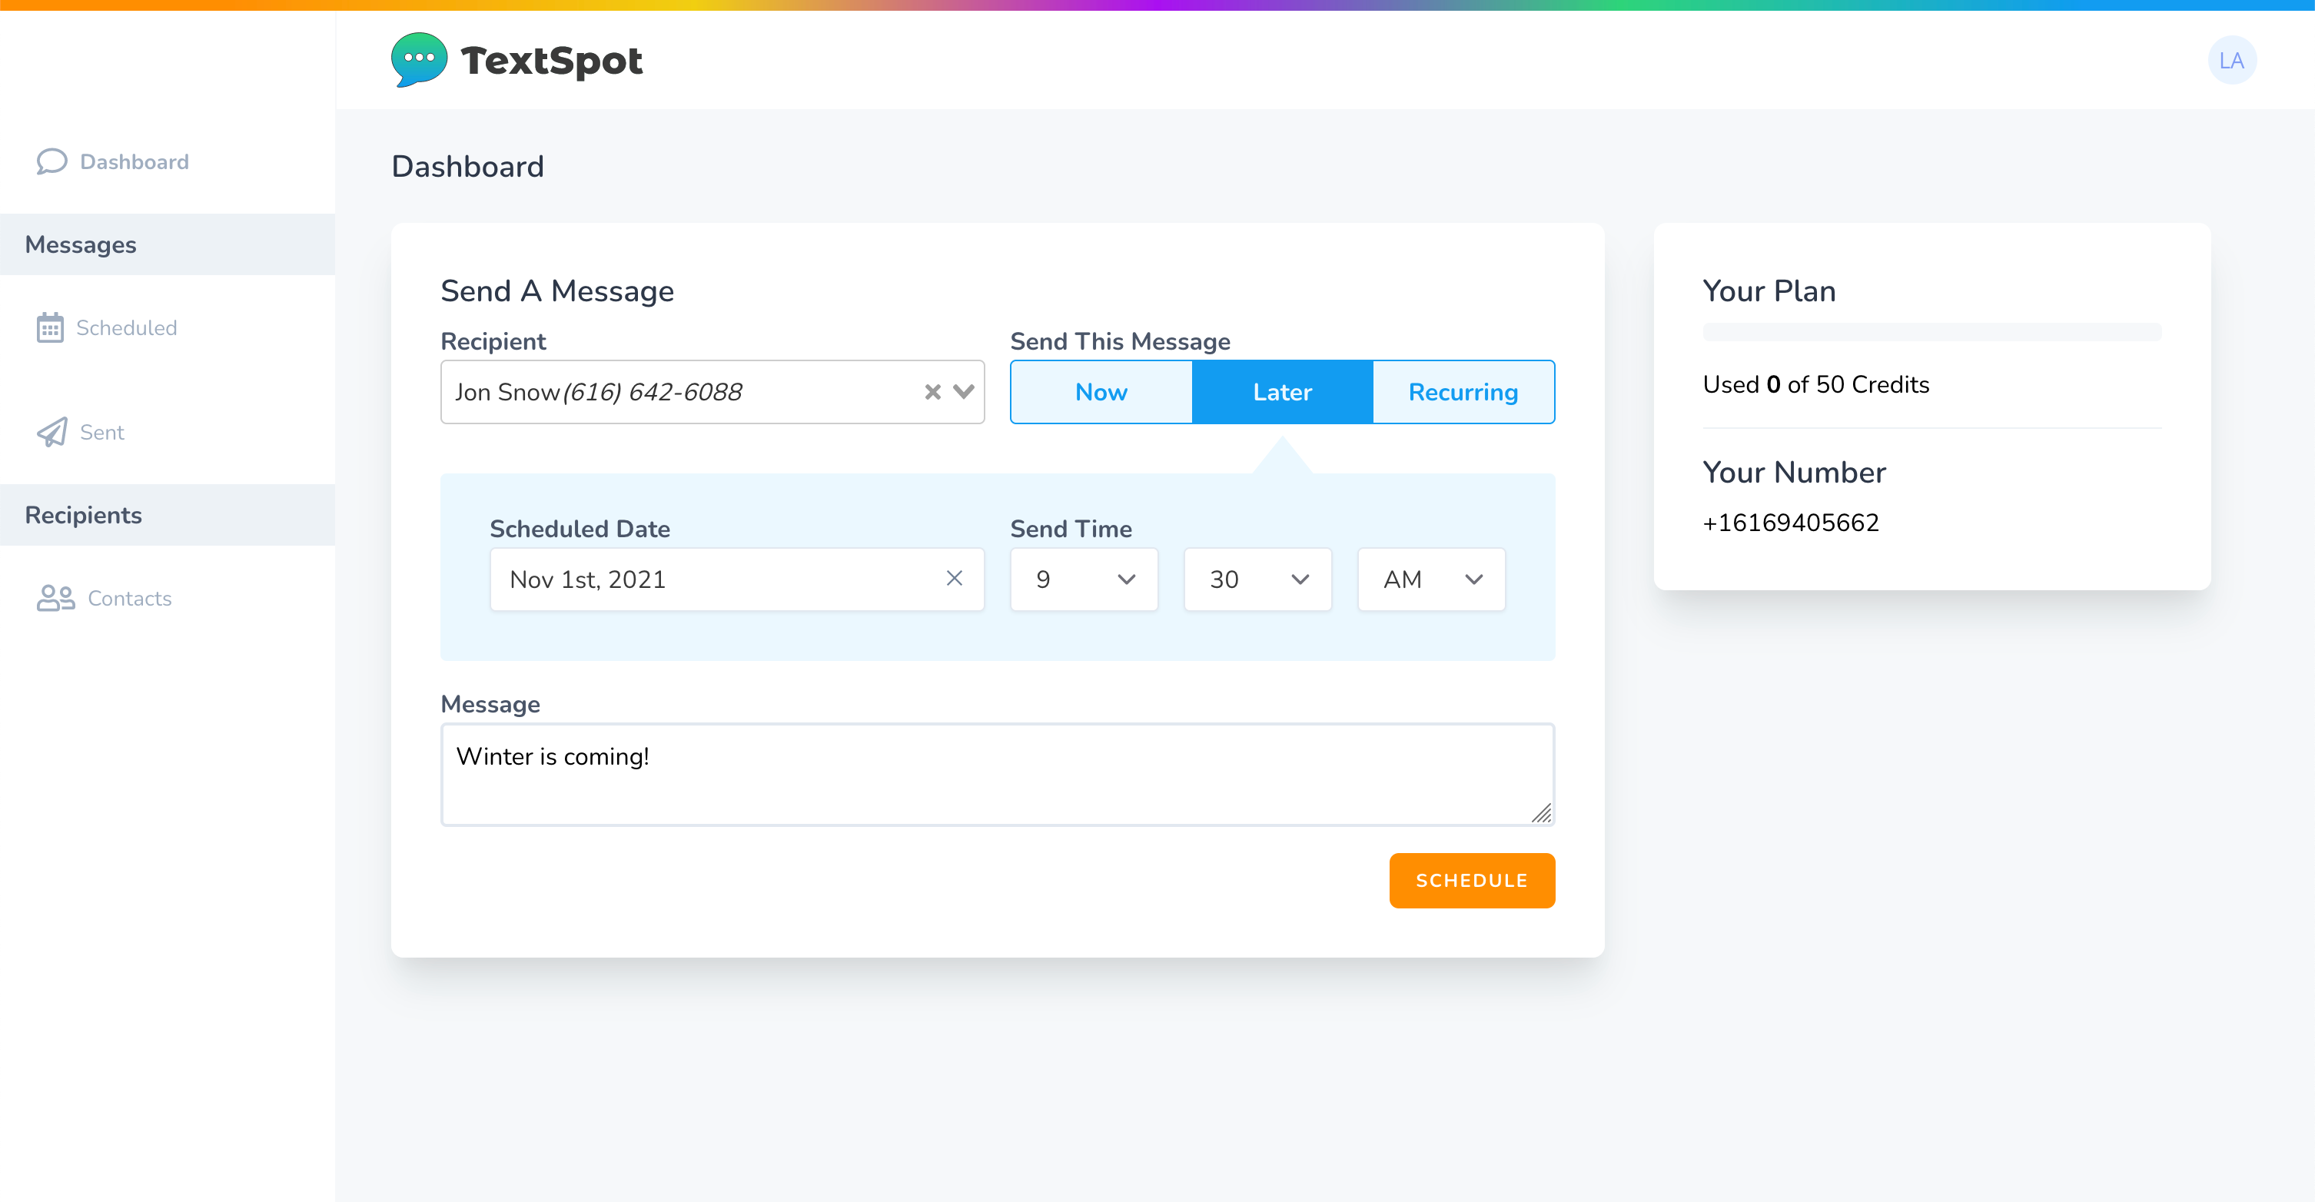
Task: Click the Sent messages icon
Action: 52,432
